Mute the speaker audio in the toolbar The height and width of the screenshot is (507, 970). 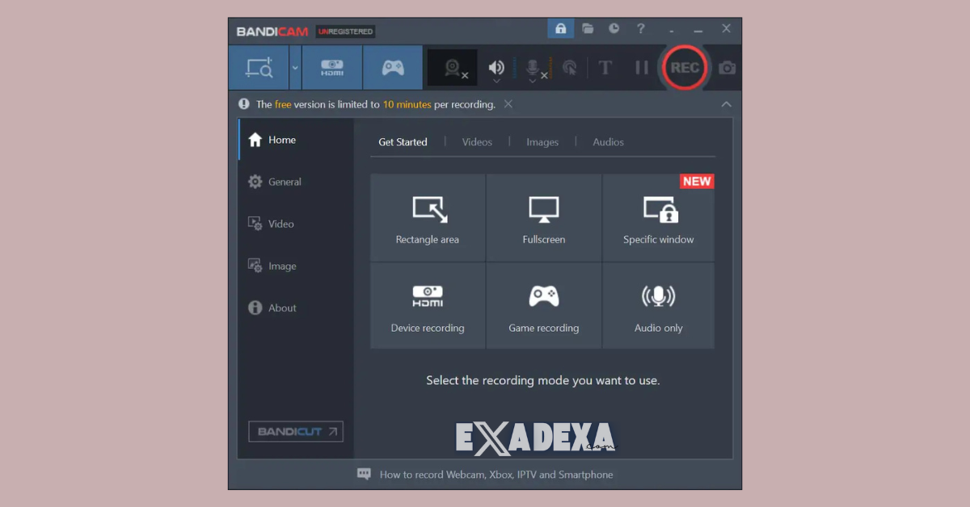(496, 68)
